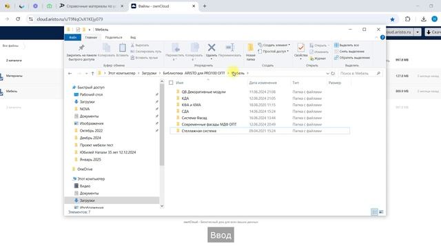Open the address bar history dropdown
This screenshot has width=441, height=248.
point(327,74)
